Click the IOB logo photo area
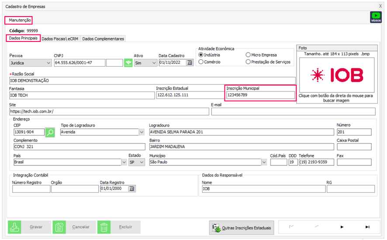Screen dimensions: 387x240 click(336, 75)
